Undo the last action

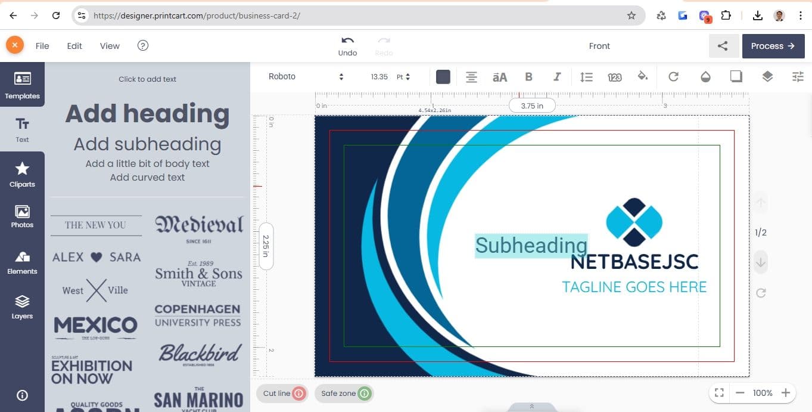347,46
